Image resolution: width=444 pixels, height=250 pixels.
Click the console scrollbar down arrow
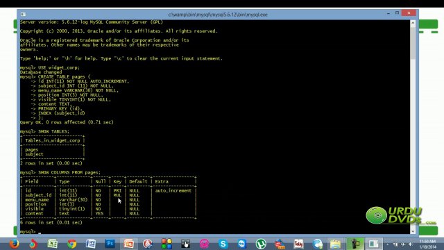pos(413,231)
